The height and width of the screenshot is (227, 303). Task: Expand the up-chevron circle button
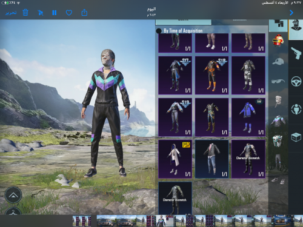[13, 195]
